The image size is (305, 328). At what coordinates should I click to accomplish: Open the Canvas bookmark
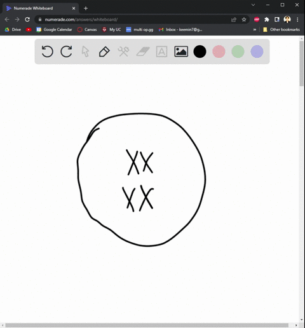[x=87, y=30]
